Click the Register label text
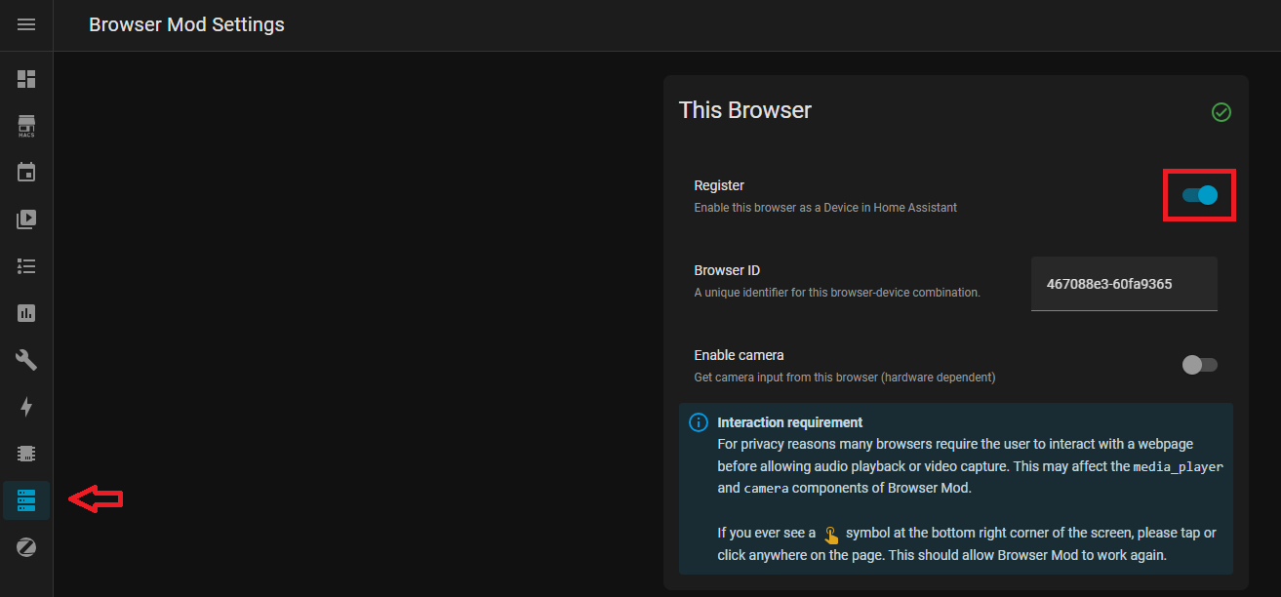1281x597 pixels. (x=719, y=185)
